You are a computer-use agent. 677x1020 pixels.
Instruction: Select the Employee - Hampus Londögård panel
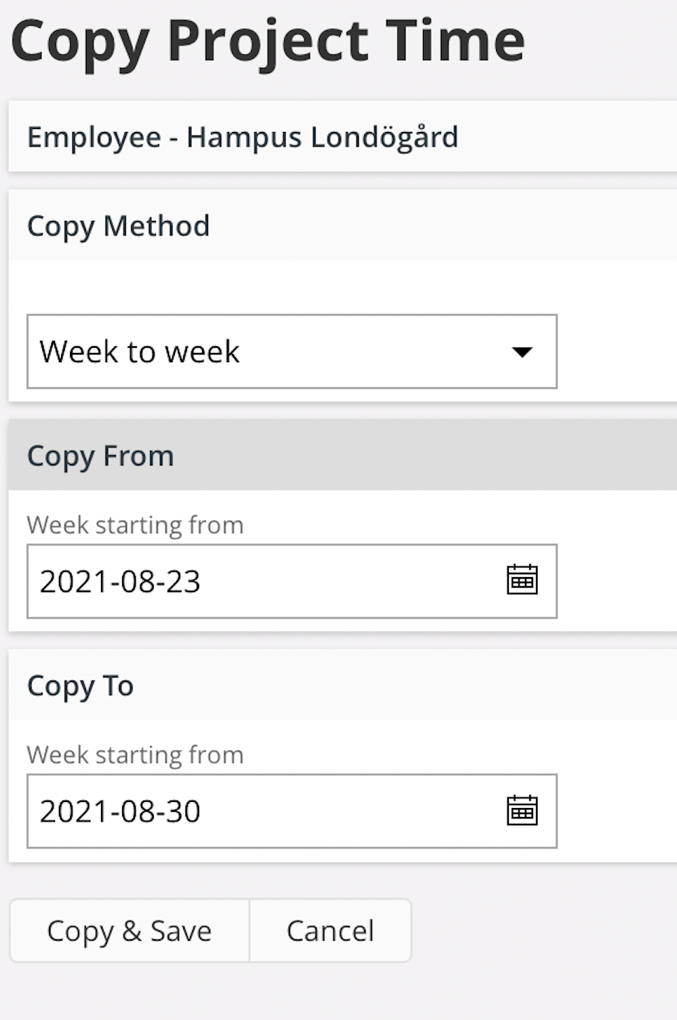click(342, 137)
